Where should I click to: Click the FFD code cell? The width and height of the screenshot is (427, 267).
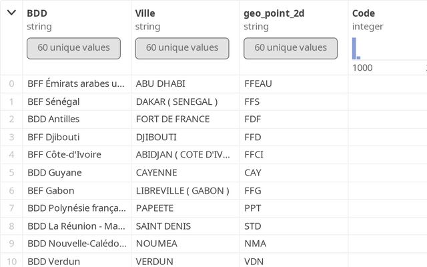pyautogui.click(x=294, y=137)
